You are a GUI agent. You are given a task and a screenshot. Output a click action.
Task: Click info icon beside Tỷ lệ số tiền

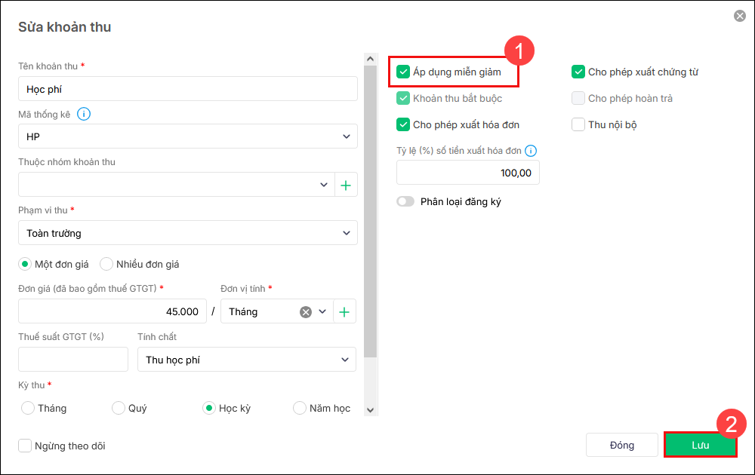click(x=531, y=150)
